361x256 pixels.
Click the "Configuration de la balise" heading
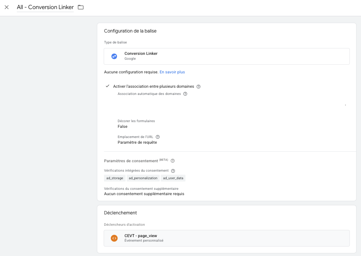130,31
